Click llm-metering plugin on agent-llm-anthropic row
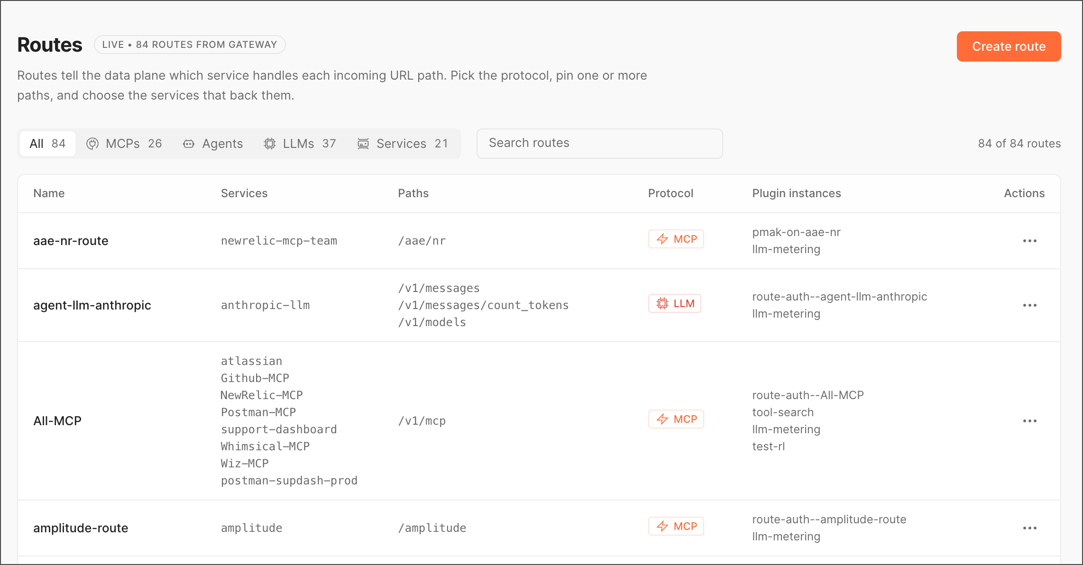Image resolution: width=1083 pixels, height=565 pixels. pos(786,314)
